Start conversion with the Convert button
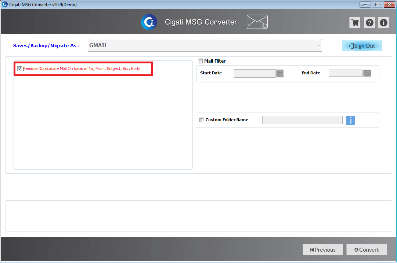 pyautogui.click(x=367, y=249)
